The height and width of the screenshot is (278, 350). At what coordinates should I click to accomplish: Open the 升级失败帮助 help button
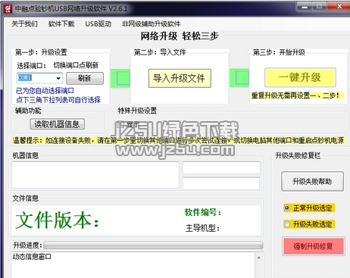(x=312, y=181)
